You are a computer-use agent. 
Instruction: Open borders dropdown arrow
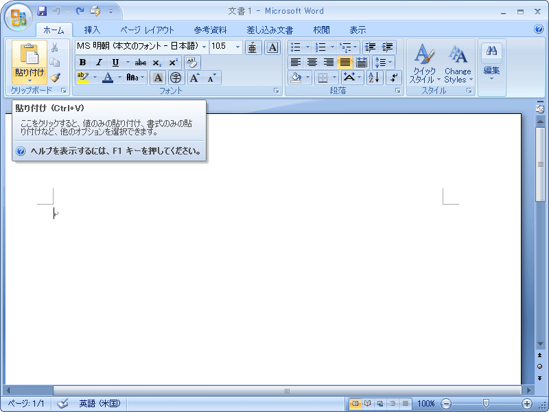(x=335, y=78)
